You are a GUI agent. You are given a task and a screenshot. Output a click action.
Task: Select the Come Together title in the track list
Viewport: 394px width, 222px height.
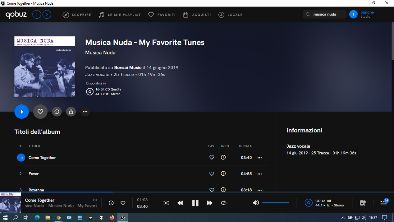pos(42,158)
